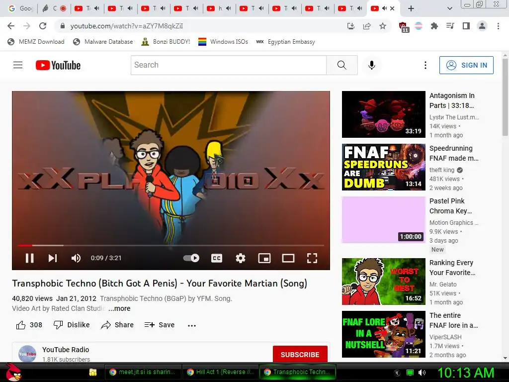Open video settings gear
Screen dimensions: 509x382
point(240,258)
